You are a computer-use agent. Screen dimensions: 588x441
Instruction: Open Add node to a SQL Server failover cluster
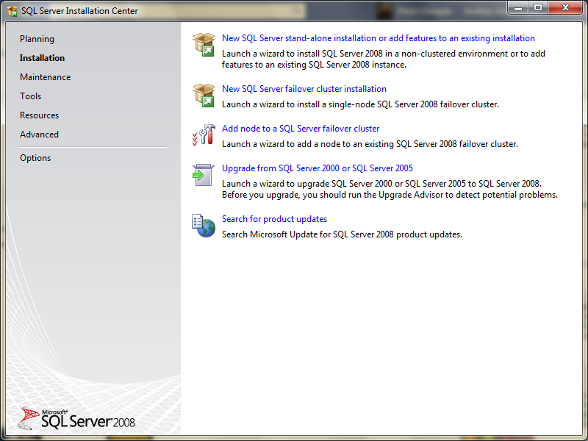[301, 128]
